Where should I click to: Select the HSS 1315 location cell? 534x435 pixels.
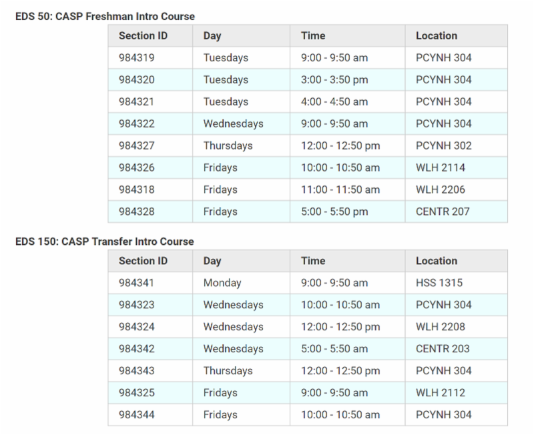tap(439, 283)
